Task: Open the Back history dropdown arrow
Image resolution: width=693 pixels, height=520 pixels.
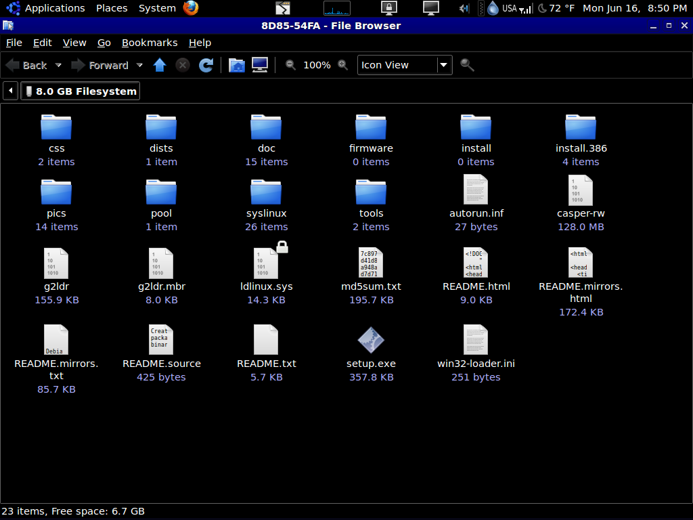Action: (x=58, y=66)
